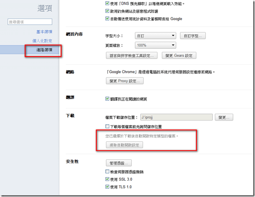255x197 pixels.
Task: Toggle phishing and malware protection checkbox
Action: [x=107, y=11]
